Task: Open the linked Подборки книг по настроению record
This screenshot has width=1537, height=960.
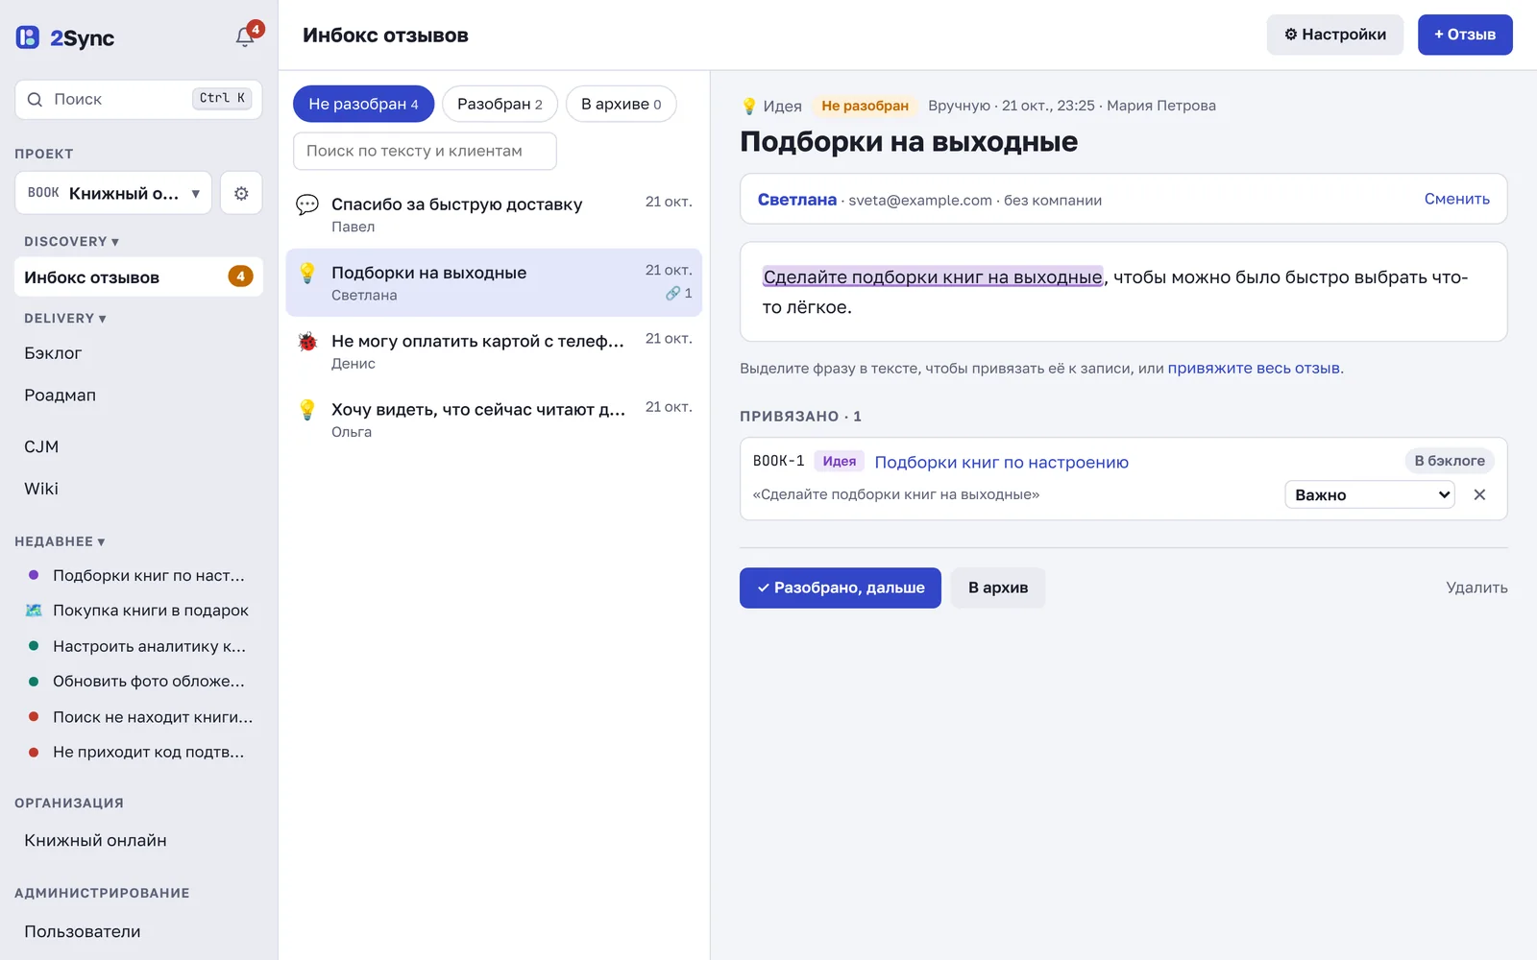Action: click(x=1001, y=462)
